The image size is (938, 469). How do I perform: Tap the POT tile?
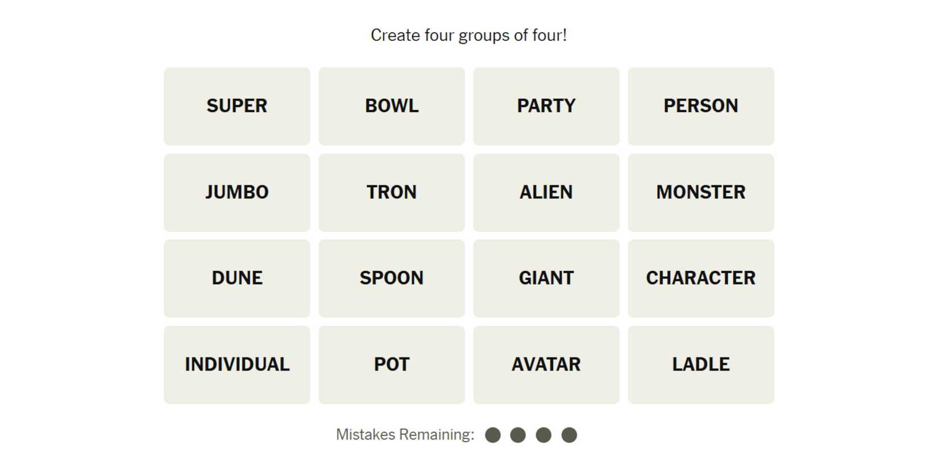coord(391,364)
